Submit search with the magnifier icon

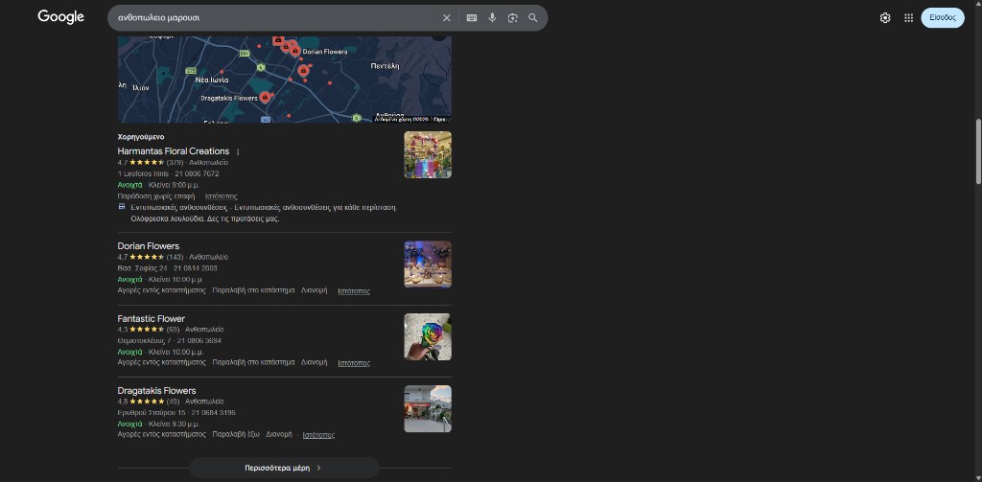coord(533,18)
